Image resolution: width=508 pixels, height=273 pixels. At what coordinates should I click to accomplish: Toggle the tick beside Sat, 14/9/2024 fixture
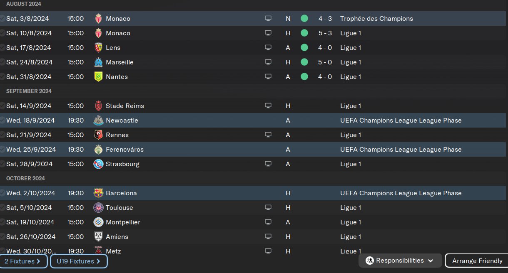[2, 106]
